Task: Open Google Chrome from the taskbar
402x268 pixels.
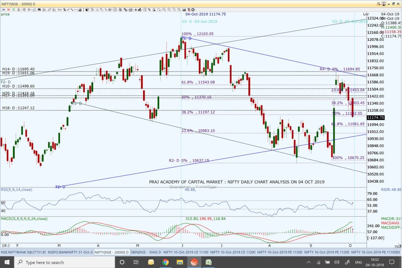Action: point(165,262)
